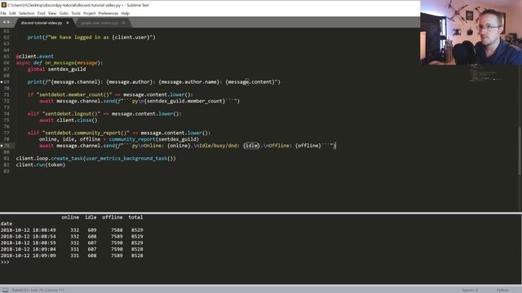Viewport: 522px width, 293px height.
Task: Open the Spaces indentation setting in the status bar
Action: click(470, 290)
